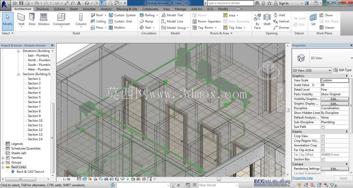Go to the Collaborate tab
Viewport: 353px width, 188px height.
point(150,9)
